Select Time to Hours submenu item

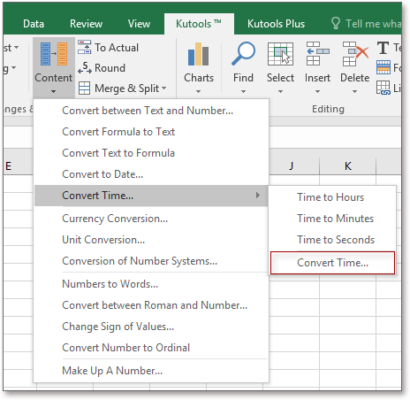coord(332,197)
